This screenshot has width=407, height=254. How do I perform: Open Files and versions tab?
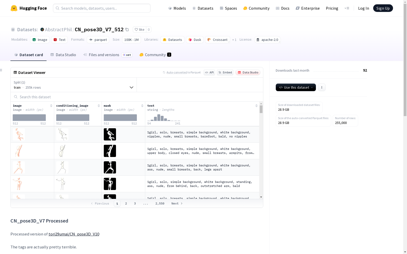click(108, 55)
